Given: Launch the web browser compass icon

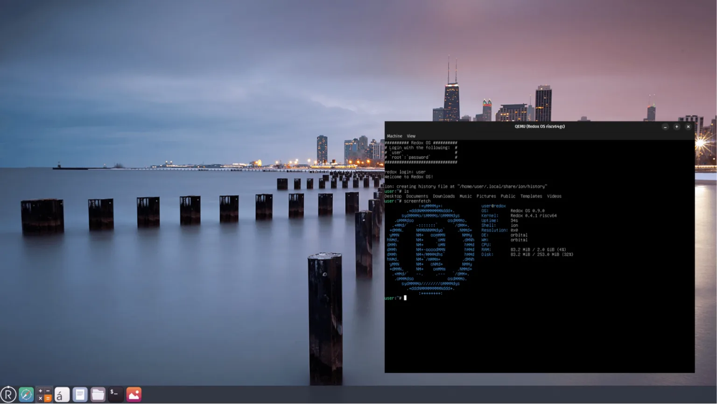Looking at the screenshot, I should coord(26,395).
